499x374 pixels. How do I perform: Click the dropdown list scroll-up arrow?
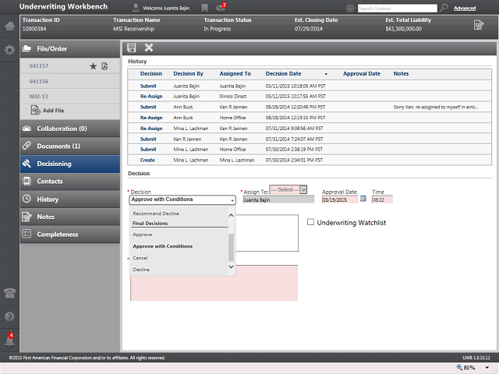click(232, 215)
